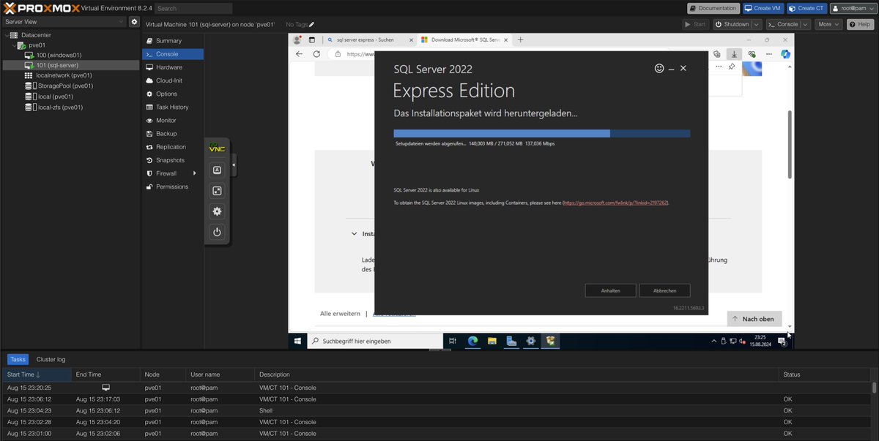
Task: Click the noVNC fullscreen toggle icon
Action: click(x=217, y=191)
